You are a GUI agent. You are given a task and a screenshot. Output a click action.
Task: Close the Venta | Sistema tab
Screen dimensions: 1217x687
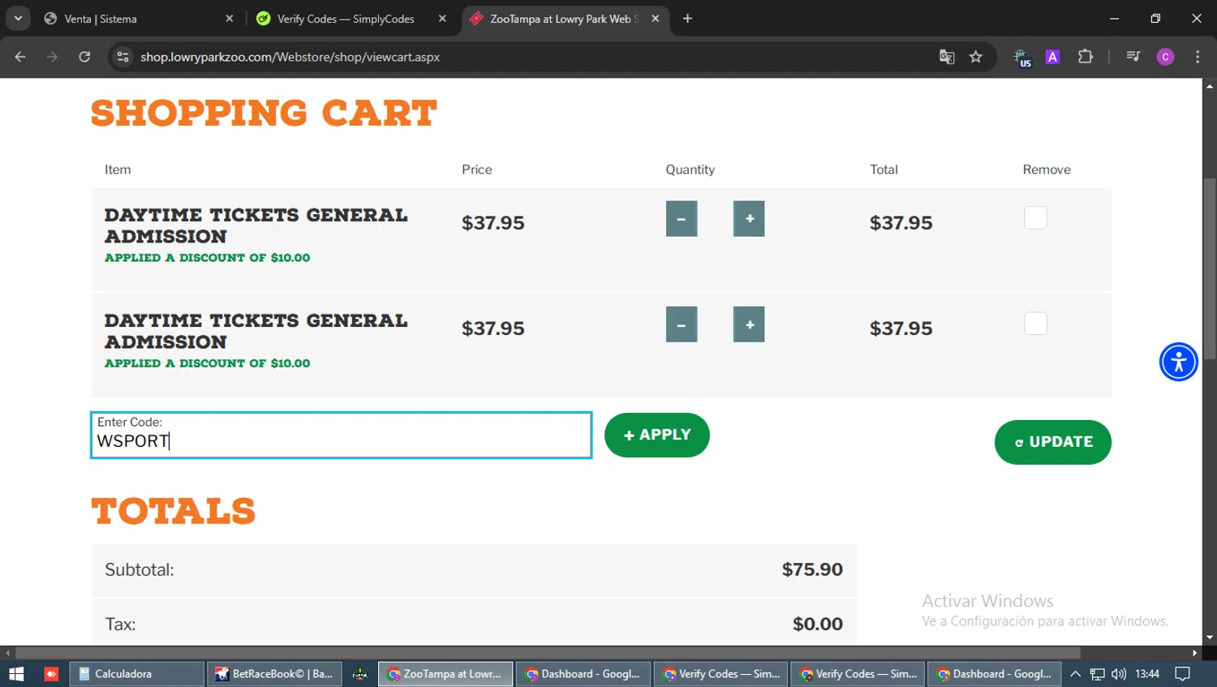coord(229,19)
